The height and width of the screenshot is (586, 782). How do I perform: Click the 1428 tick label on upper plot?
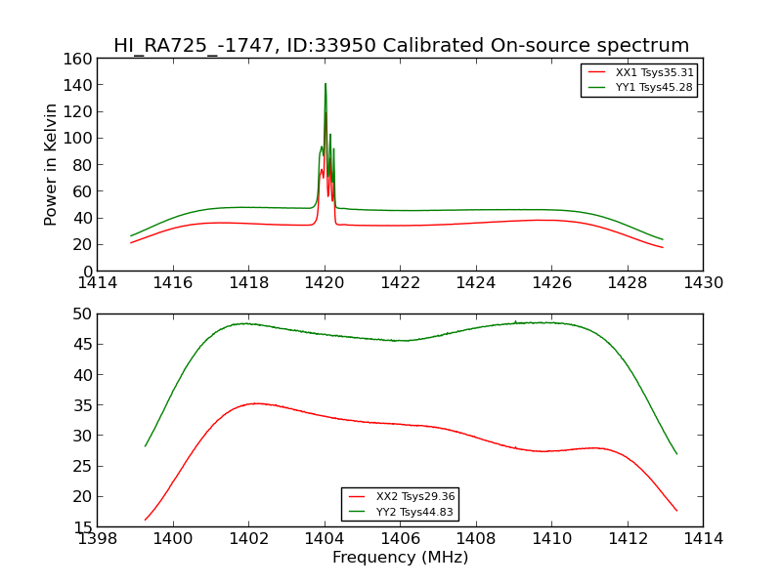pyautogui.click(x=628, y=283)
